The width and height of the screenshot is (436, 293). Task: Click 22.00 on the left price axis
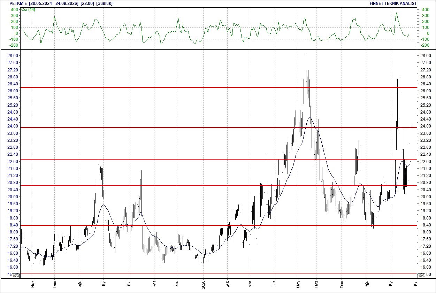[13, 162]
